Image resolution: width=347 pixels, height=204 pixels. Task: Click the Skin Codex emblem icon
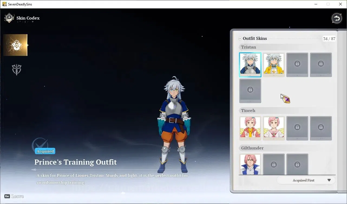tap(9, 18)
